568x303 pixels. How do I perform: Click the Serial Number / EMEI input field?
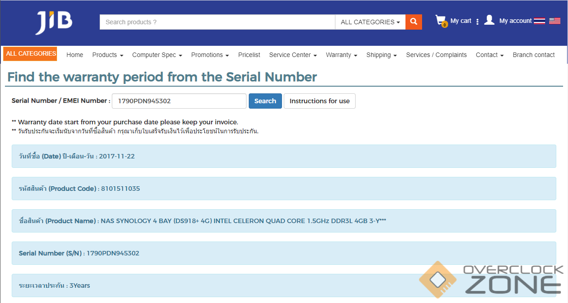pyautogui.click(x=179, y=101)
